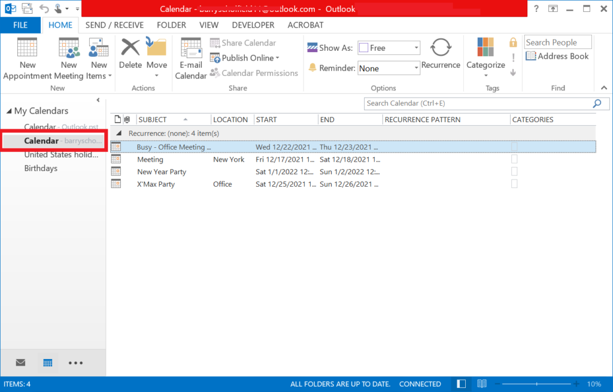This screenshot has width=613, height=392.
Task: Open the Help question mark icon
Action: [x=536, y=8]
